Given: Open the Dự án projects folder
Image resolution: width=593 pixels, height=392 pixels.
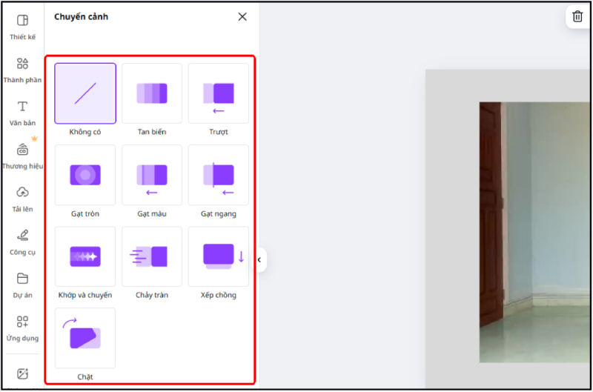Looking at the screenshot, I should 22,279.
